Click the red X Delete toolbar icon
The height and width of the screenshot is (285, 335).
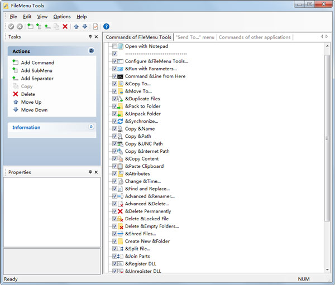coord(65,26)
